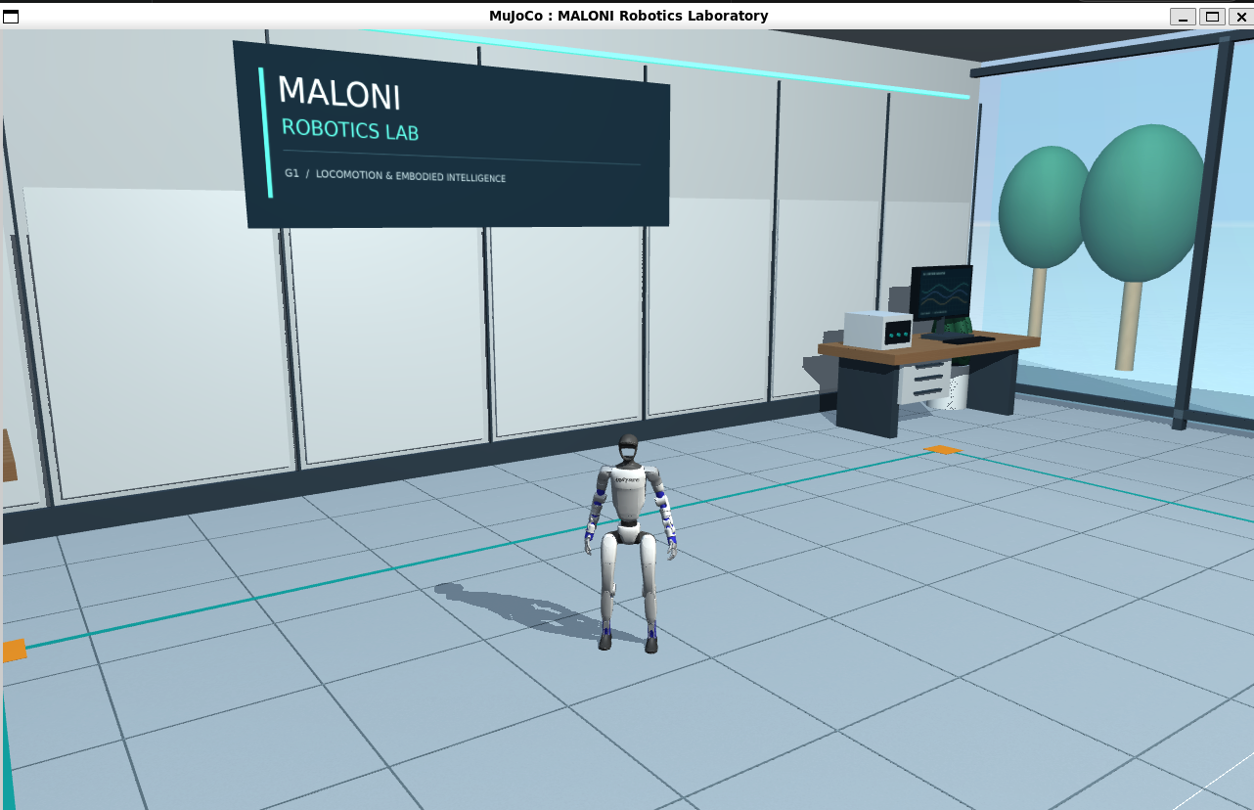Image resolution: width=1254 pixels, height=810 pixels.
Task: Select the humanoid robot's white torso
Action: coord(628,494)
